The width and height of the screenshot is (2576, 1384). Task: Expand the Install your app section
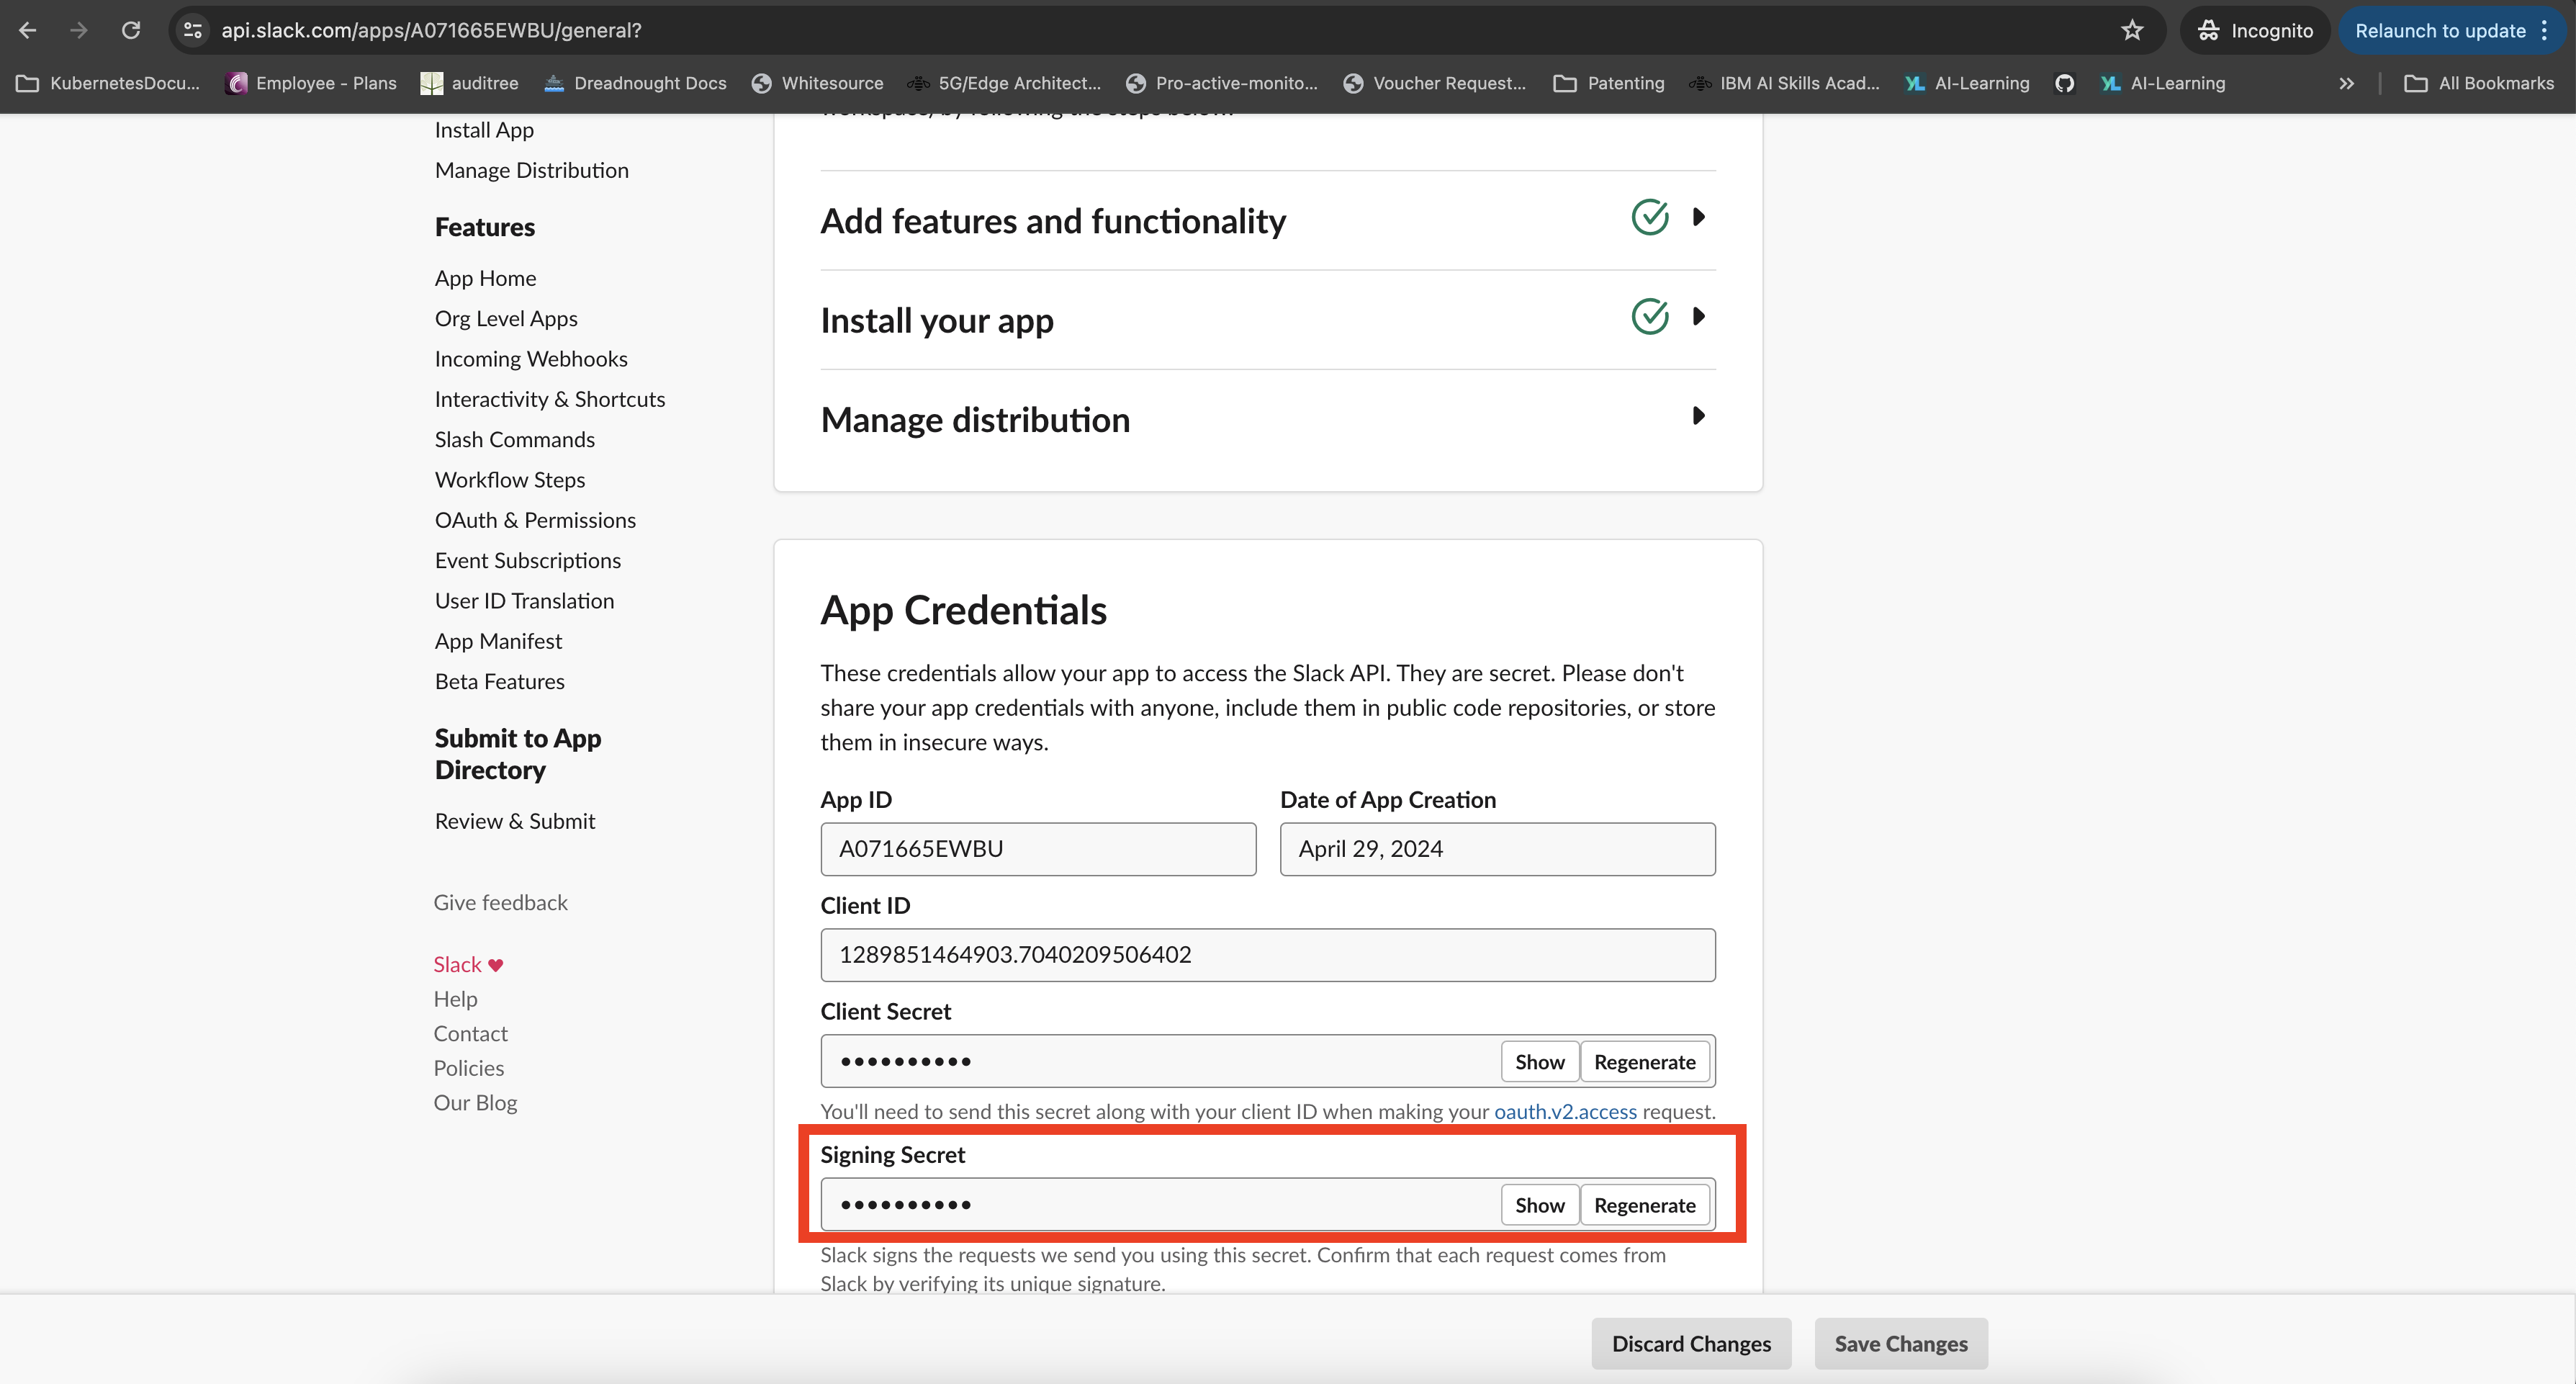(x=1698, y=317)
